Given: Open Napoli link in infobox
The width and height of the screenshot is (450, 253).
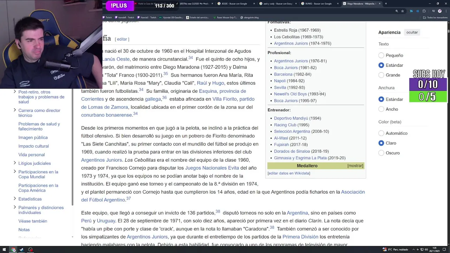Looking at the screenshot, I should (280, 81).
